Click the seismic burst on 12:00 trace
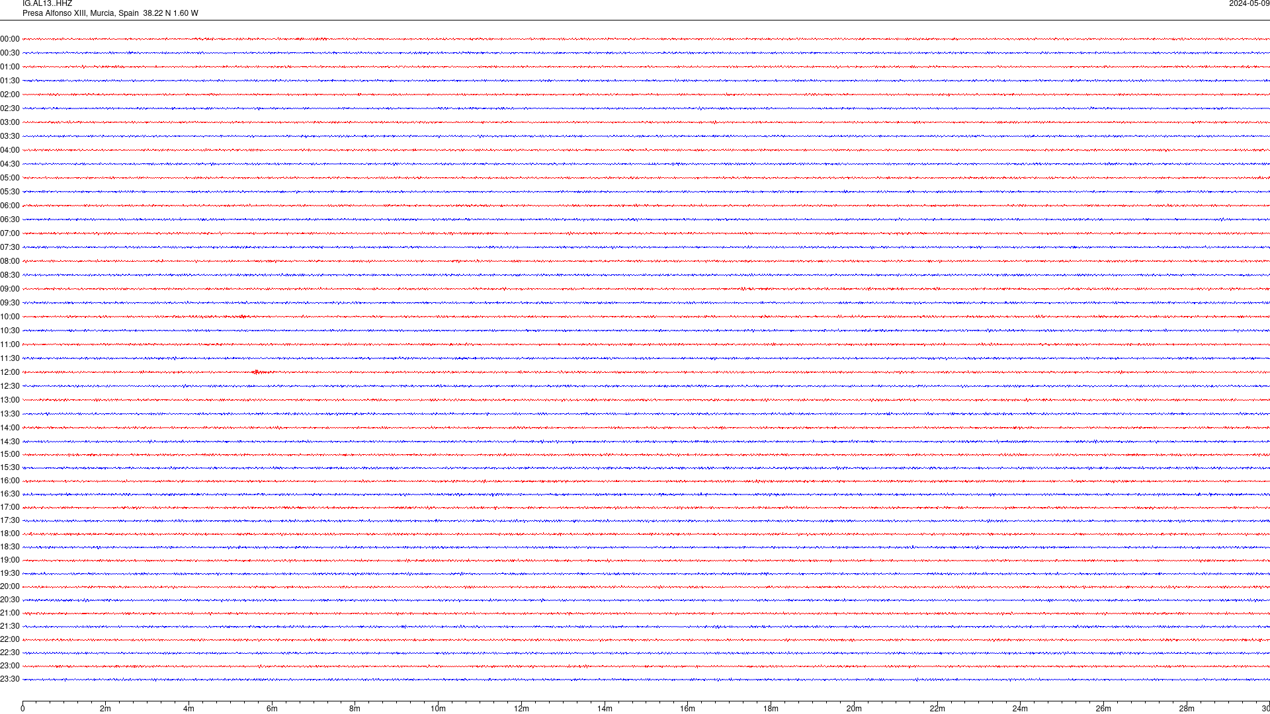The height and width of the screenshot is (714, 1270). tap(260, 372)
